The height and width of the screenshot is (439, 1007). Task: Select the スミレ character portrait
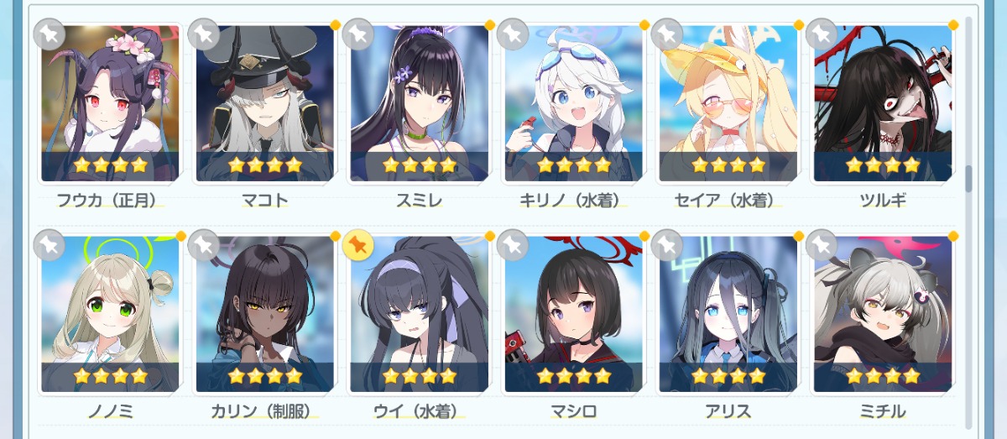click(x=419, y=103)
